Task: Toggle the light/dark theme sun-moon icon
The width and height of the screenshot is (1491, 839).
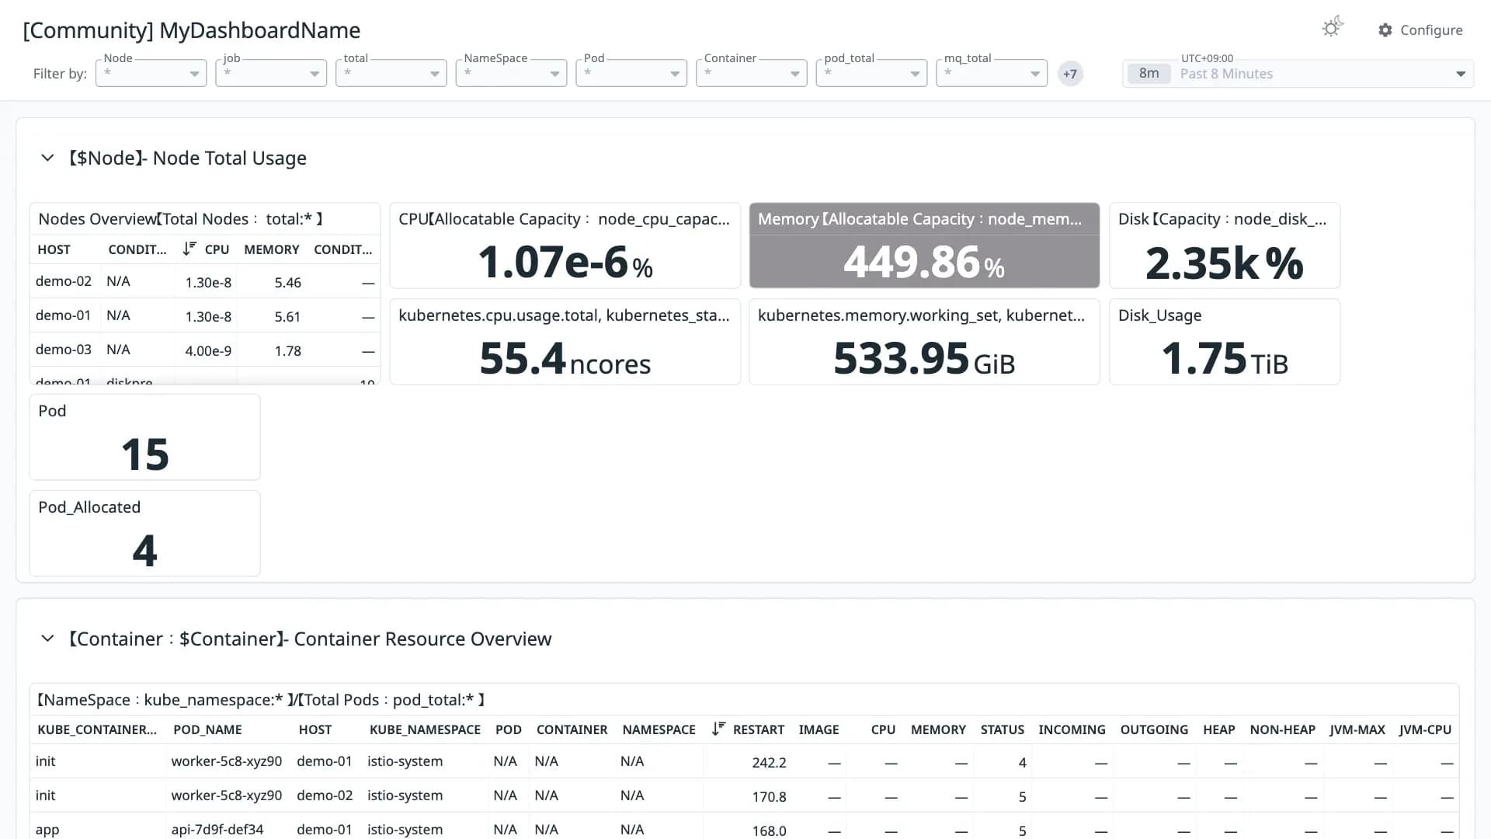Action: click(1333, 28)
